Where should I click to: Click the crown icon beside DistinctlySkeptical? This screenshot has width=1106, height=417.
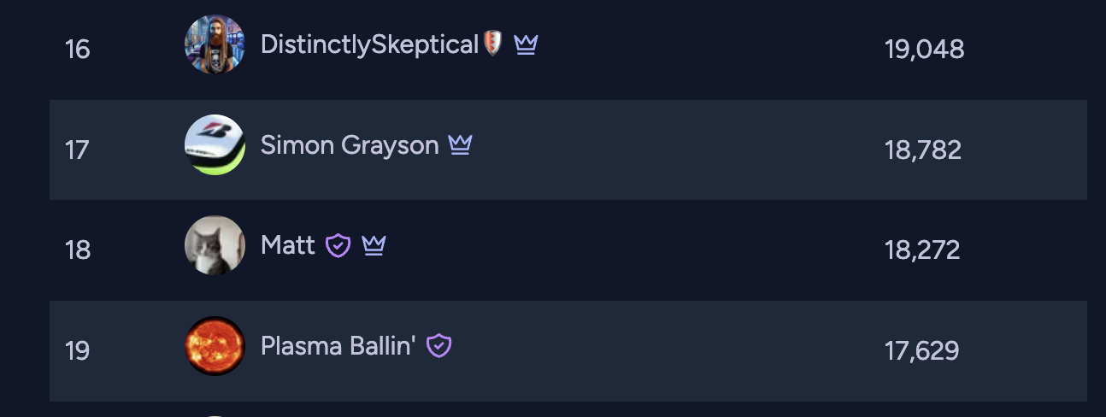526,44
